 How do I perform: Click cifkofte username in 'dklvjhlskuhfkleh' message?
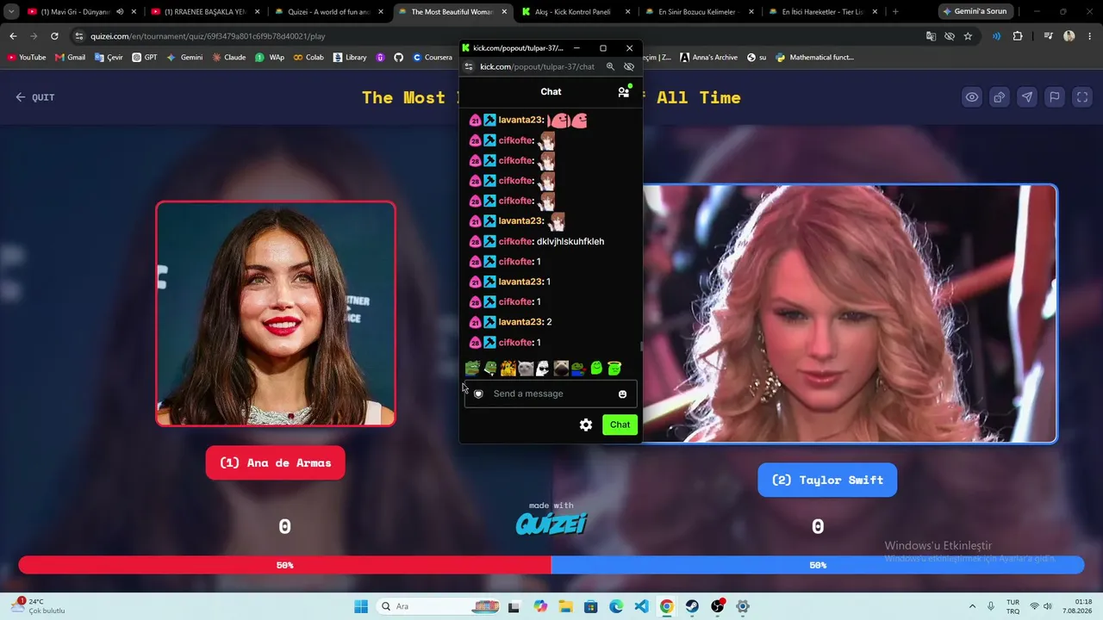click(516, 241)
